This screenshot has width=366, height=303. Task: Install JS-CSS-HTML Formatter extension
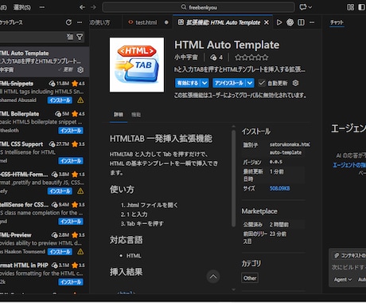click(x=60, y=191)
